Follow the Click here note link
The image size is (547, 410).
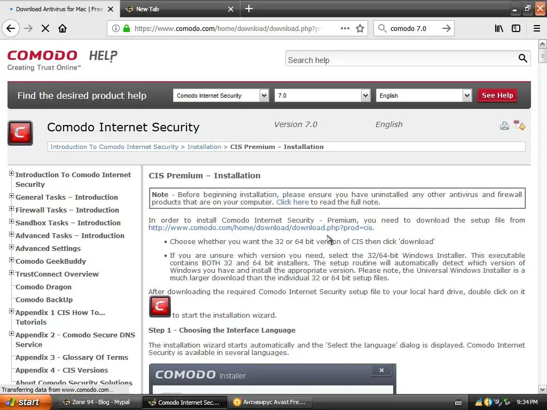pos(292,202)
